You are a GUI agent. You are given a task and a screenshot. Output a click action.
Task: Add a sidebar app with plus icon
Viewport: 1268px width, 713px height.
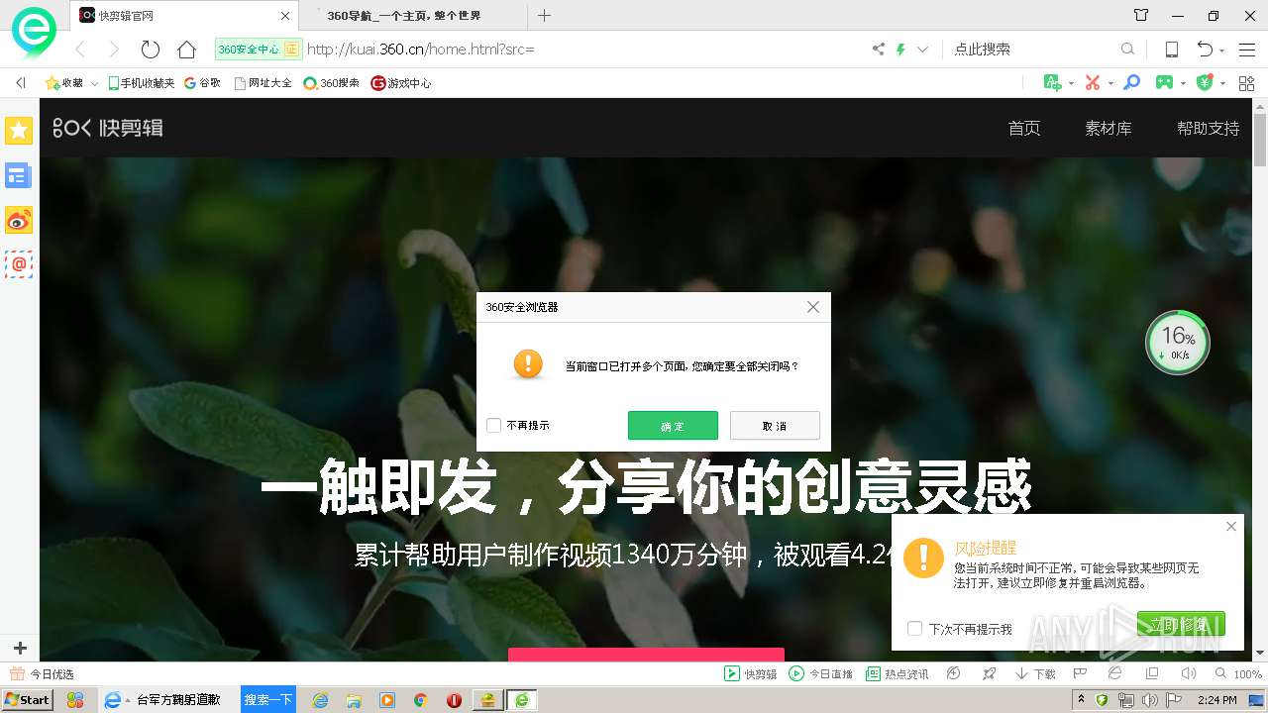click(x=20, y=649)
